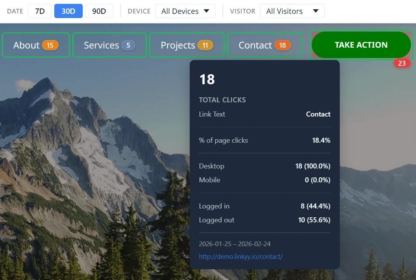Click the orange 15 badge on About
This screenshot has height=280, width=416.
pyautogui.click(x=50, y=45)
